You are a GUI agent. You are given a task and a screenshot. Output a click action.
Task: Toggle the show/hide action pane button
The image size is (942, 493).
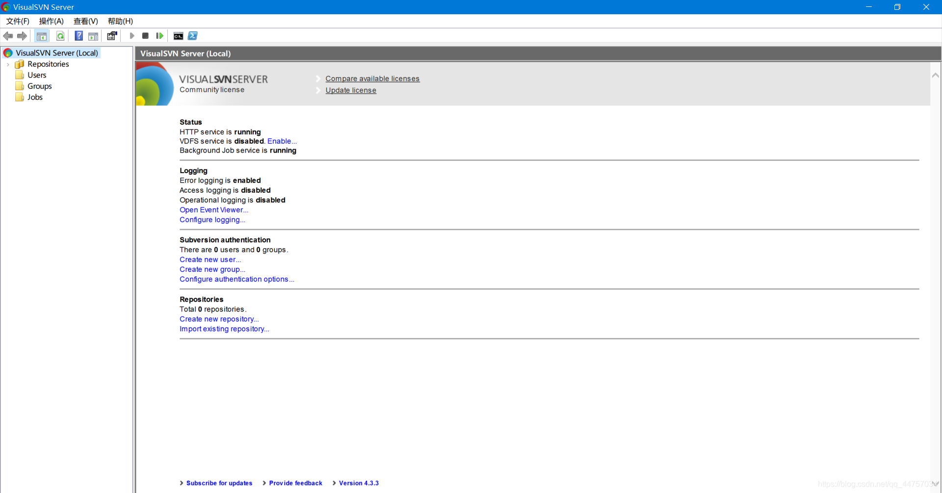(x=93, y=36)
